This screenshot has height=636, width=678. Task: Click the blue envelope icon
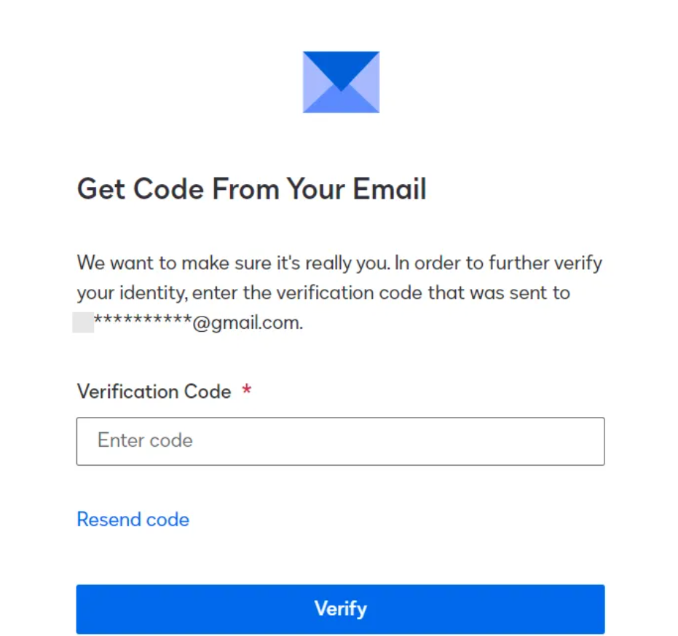[341, 82]
